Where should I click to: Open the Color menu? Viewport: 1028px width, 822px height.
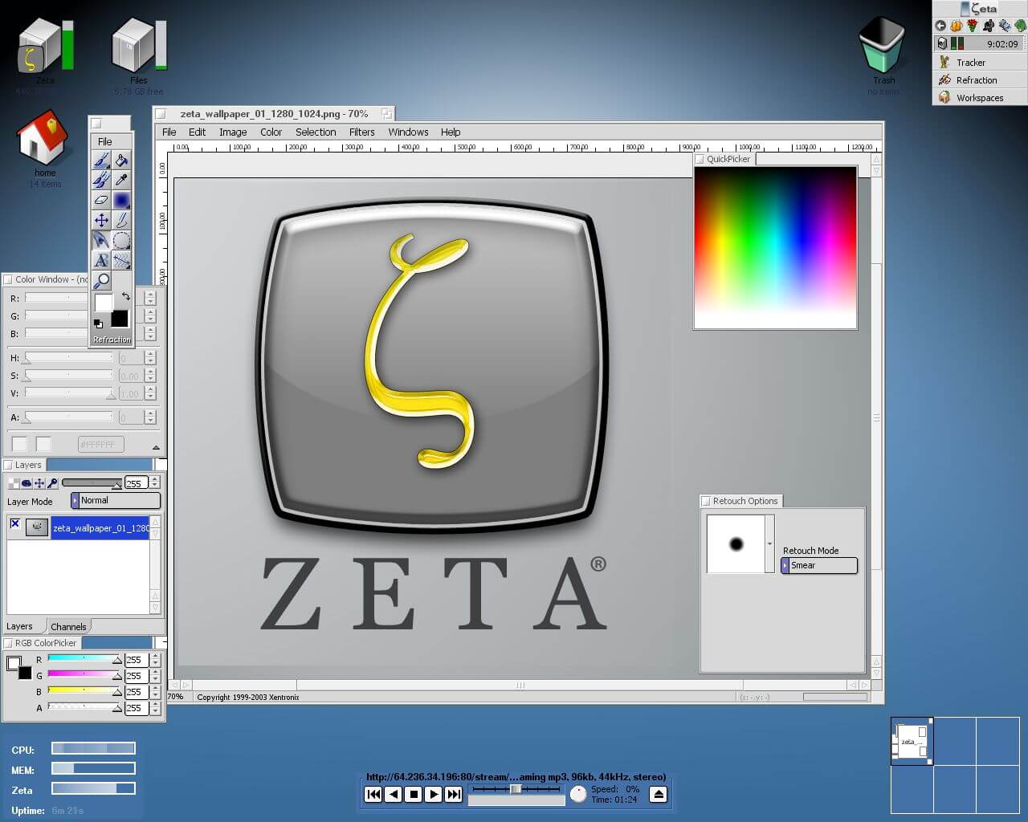(271, 132)
